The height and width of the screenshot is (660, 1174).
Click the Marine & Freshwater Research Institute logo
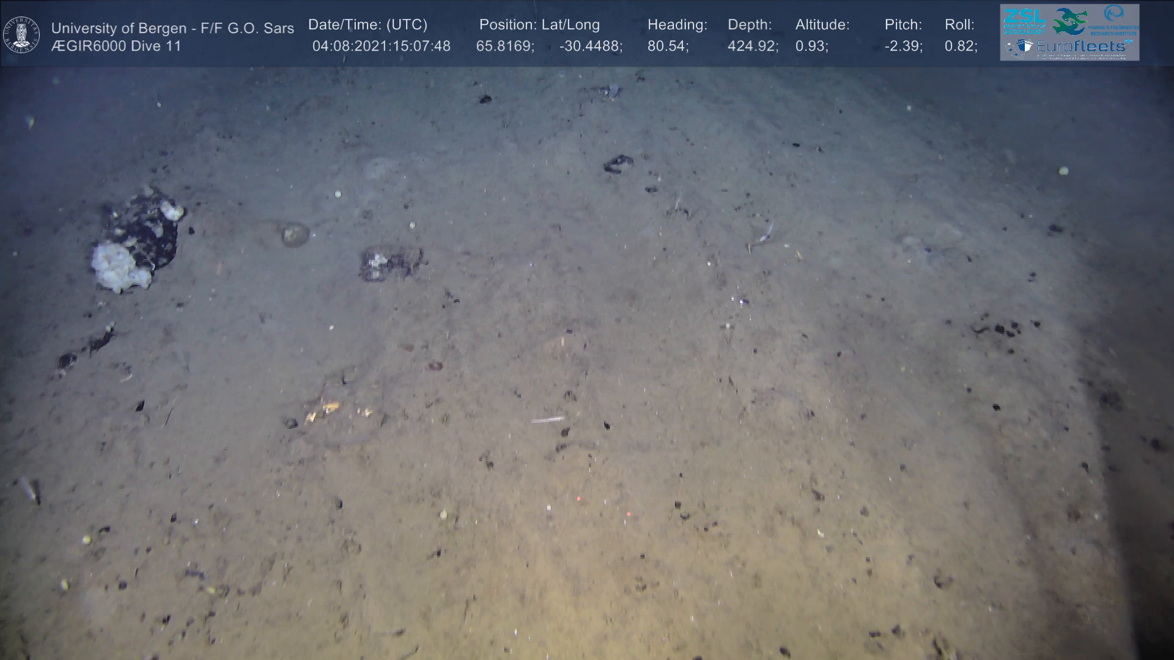[1114, 20]
